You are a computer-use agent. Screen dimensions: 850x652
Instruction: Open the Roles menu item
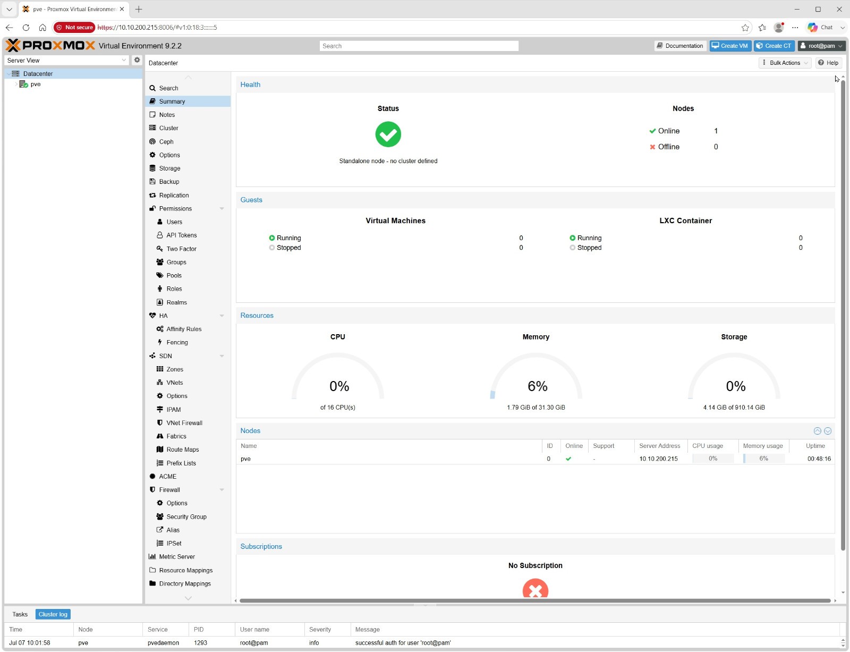(188, 289)
